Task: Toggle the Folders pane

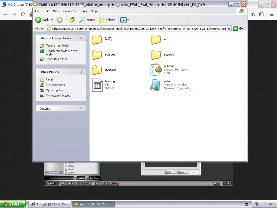Action: click(x=107, y=20)
